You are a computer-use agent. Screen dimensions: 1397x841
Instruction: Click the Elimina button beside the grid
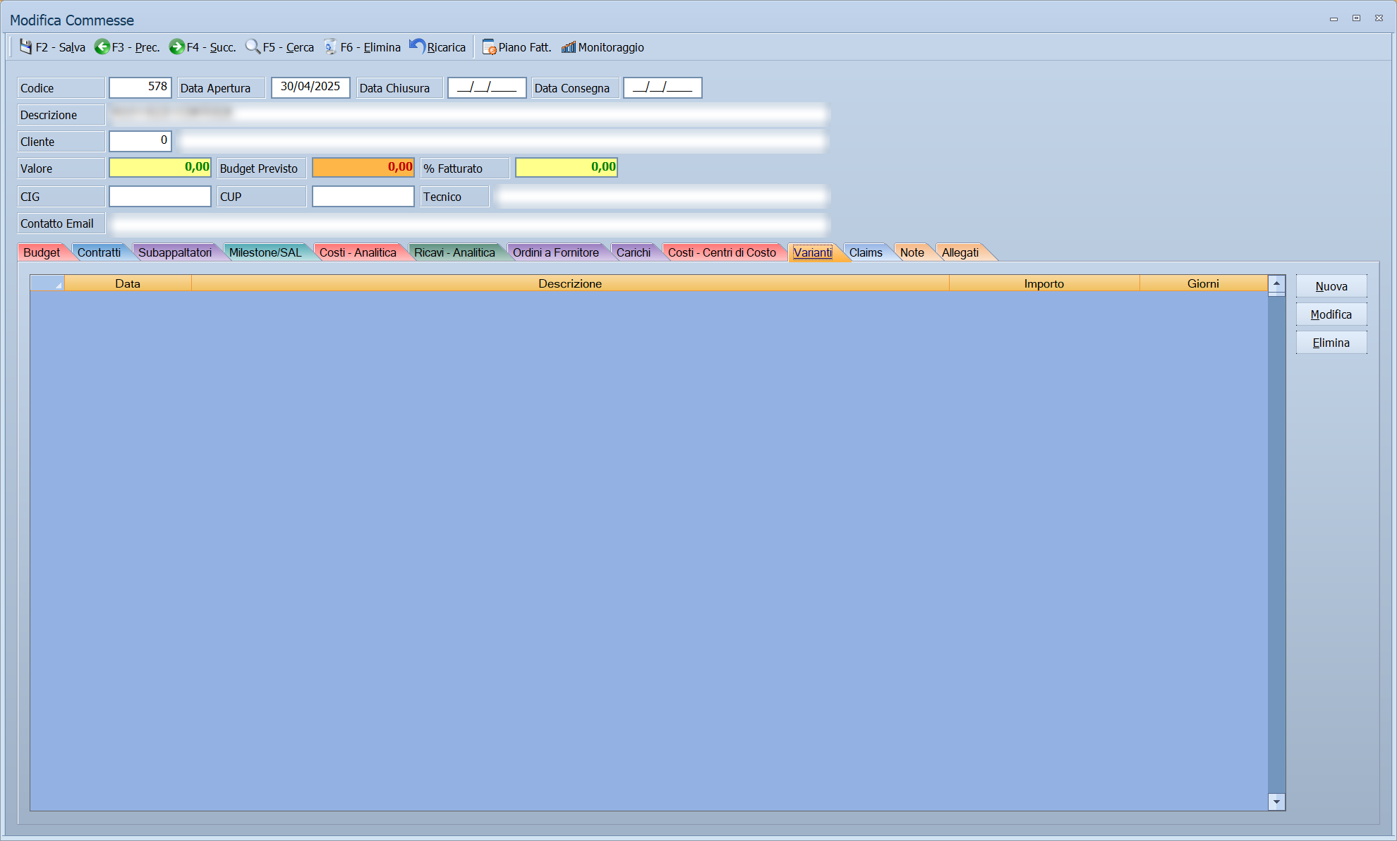pyautogui.click(x=1331, y=343)
